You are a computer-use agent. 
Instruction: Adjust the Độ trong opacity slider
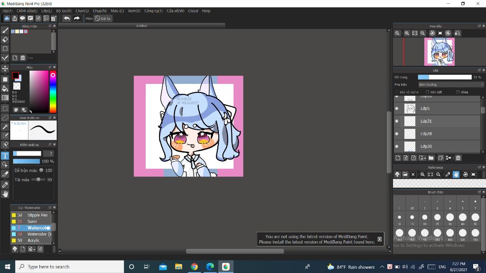(445, 77)
